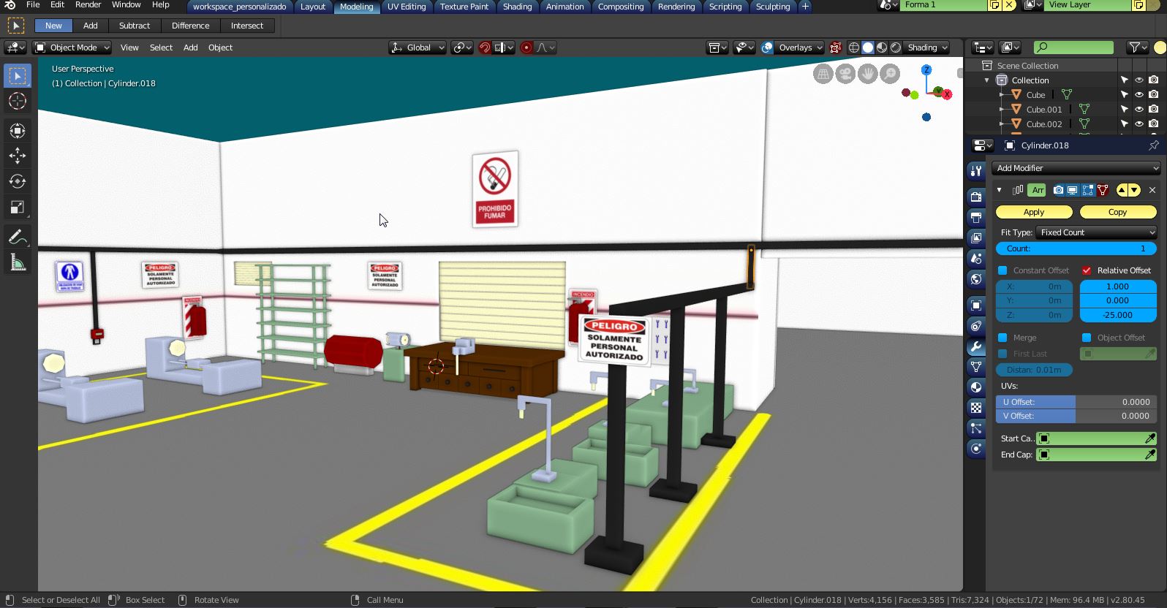This screenshot has width=1167, height=608.
Task: Switch to wireframe viewport shading
Action: (x=854, y=47)
